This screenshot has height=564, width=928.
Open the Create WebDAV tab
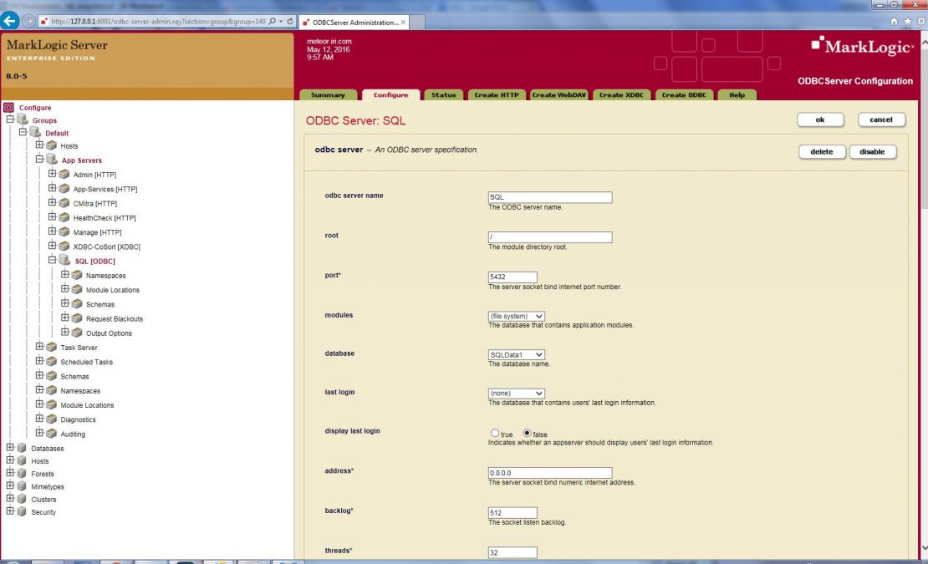point(558,94)
